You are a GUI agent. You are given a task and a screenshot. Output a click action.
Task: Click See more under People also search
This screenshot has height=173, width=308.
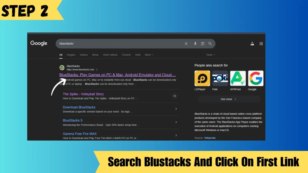pos(229,99)
